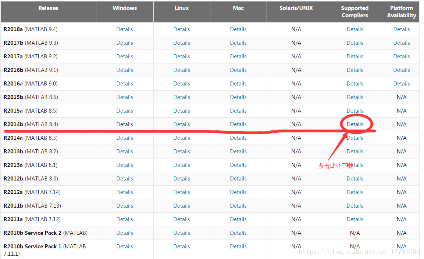Open Linux Details for R2017b
This screenshot has width=424, height=259.
point(182,43)
